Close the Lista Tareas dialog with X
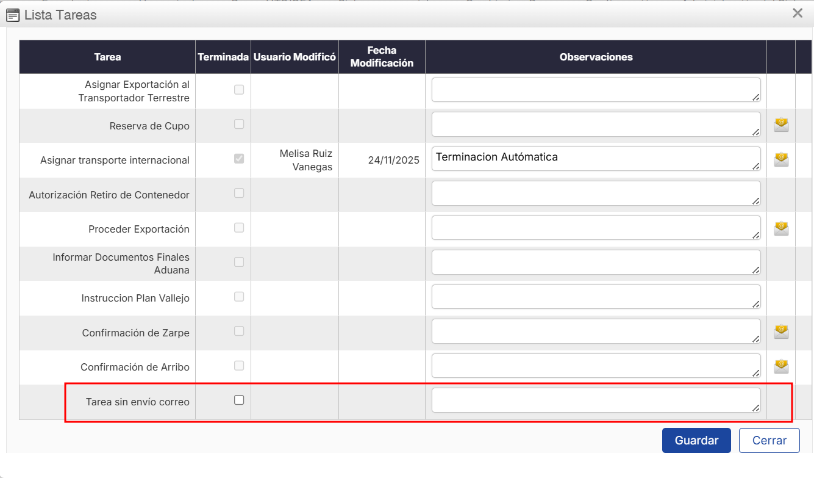The height and width of the screenshot is (478, 814). click(x=797, y=13)
